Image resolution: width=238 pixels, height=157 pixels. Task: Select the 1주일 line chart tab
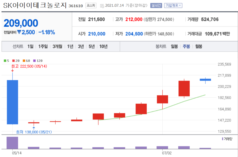tap(43, 46)
